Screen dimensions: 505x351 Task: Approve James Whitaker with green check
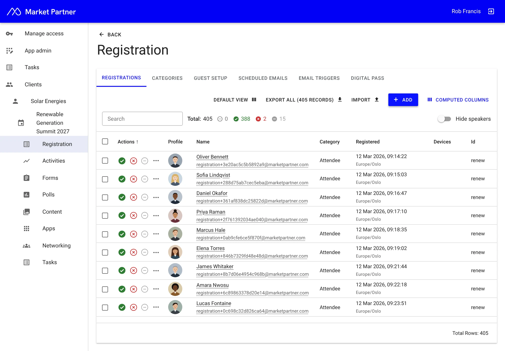coord(122,270)
